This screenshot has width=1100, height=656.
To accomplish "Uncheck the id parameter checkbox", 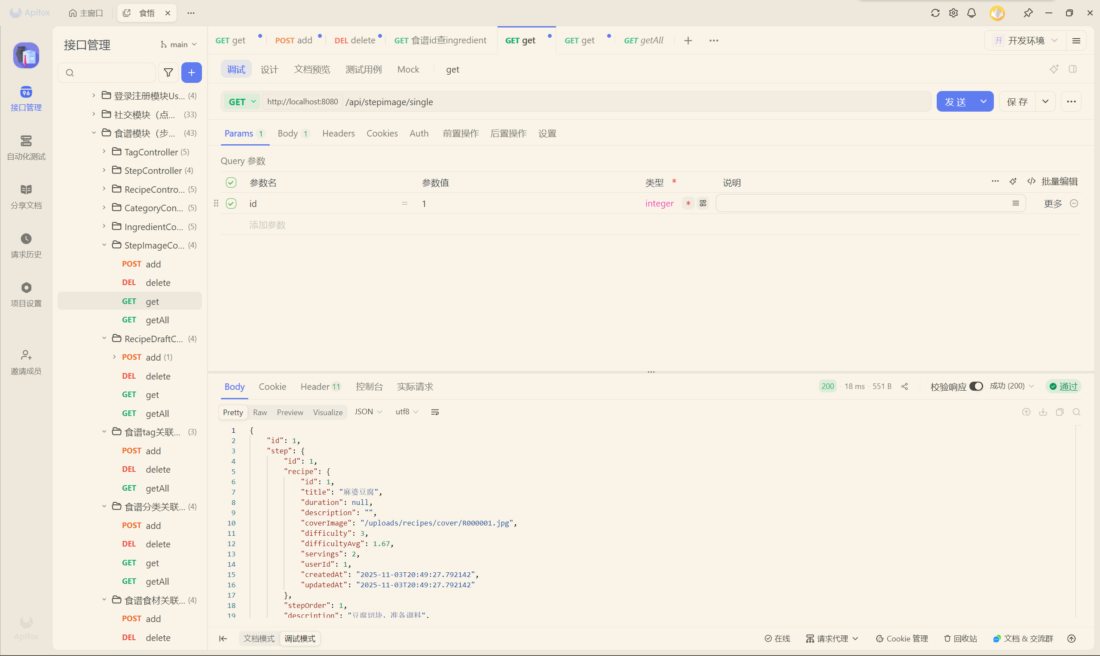I will 231,203.
